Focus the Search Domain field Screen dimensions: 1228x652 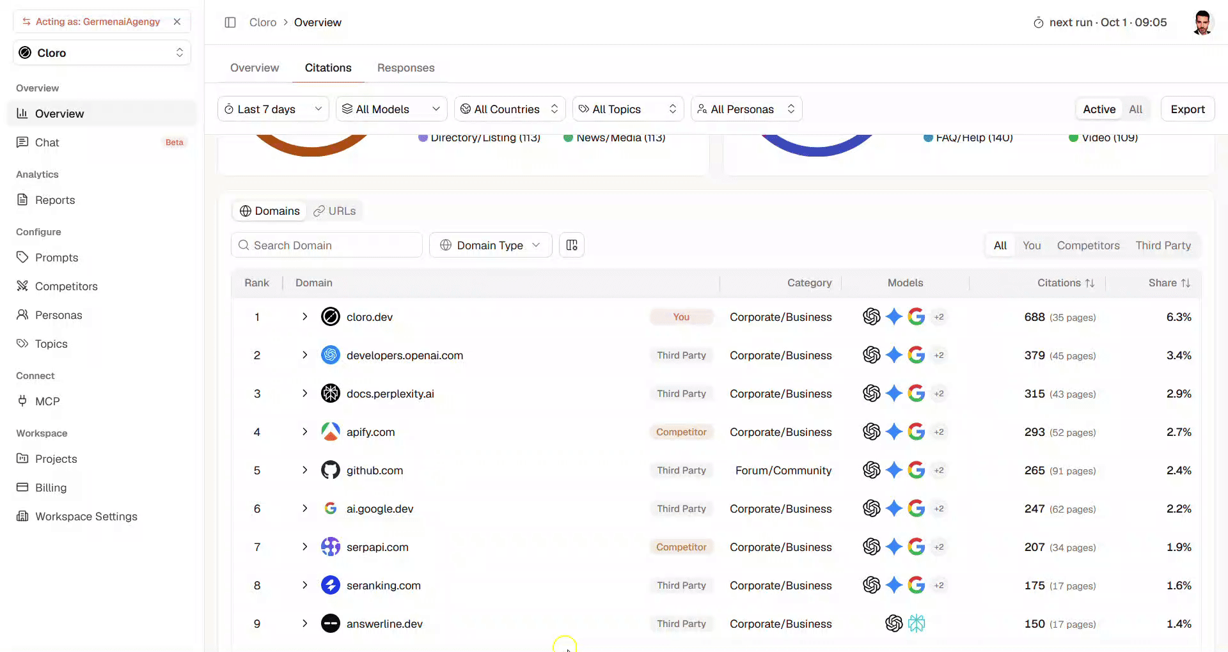click(x=327, y=245)
